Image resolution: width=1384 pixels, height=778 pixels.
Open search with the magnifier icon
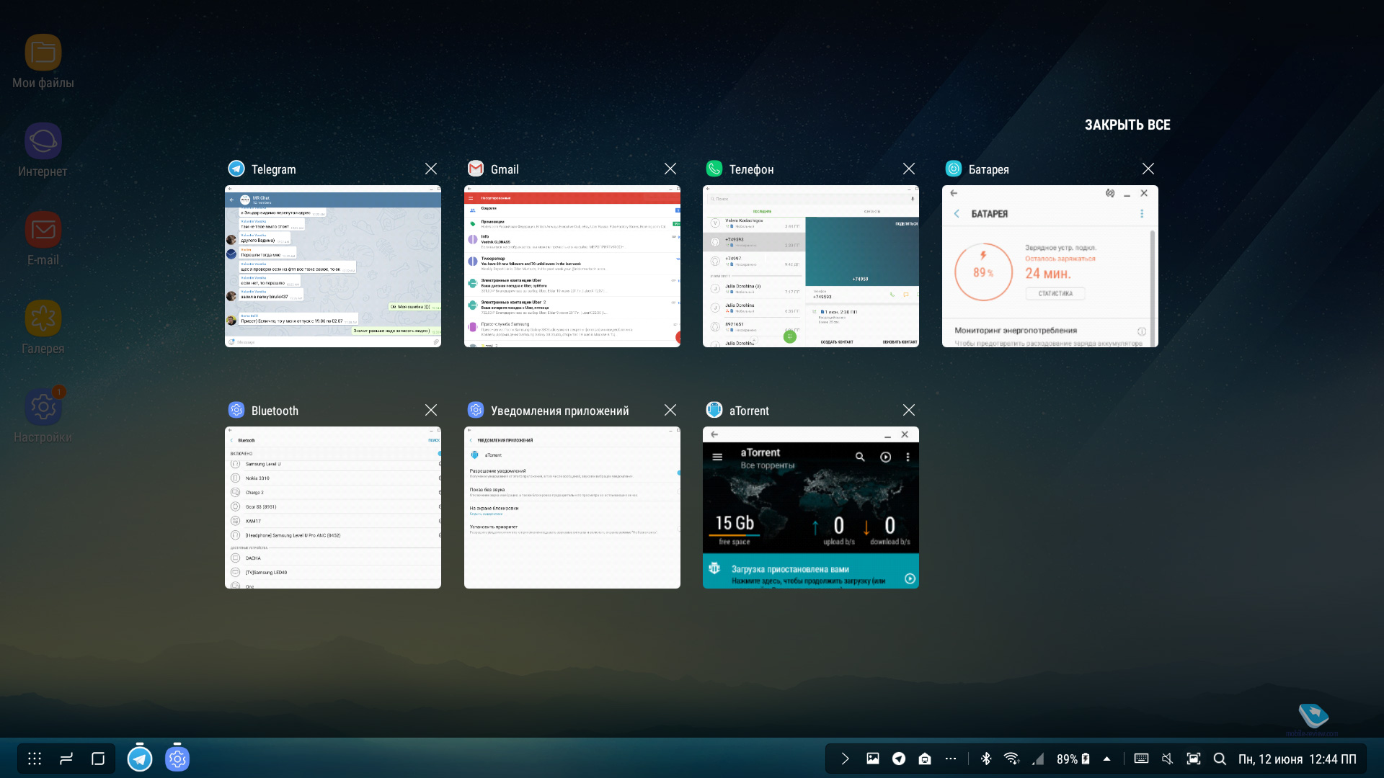point(1220,759)
